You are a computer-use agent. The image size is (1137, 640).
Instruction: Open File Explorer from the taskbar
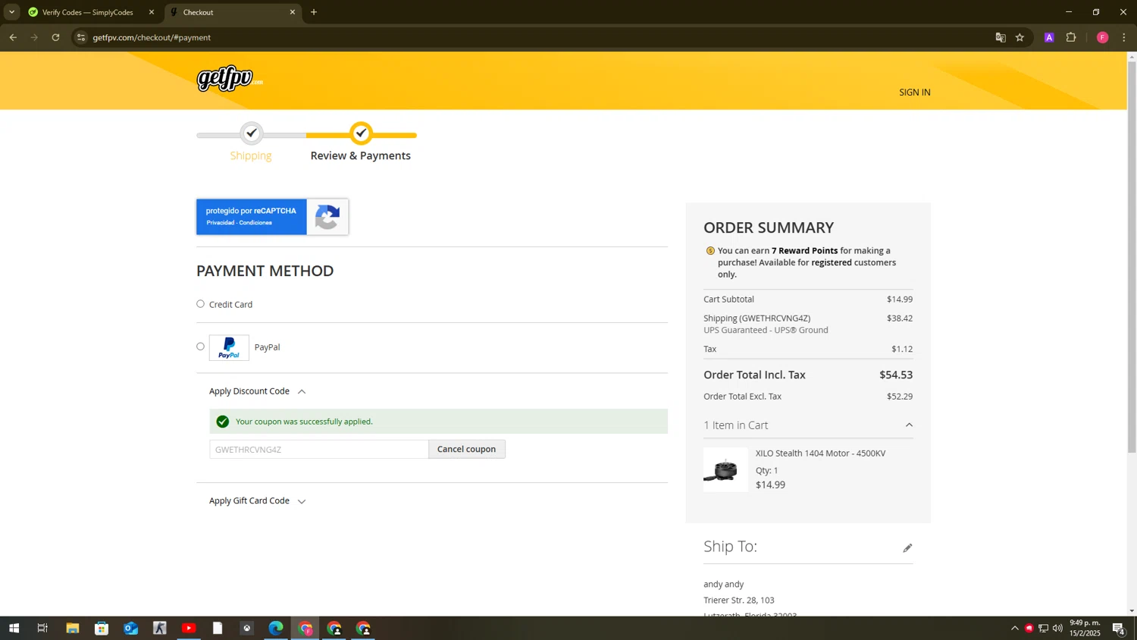click(73, 628)
